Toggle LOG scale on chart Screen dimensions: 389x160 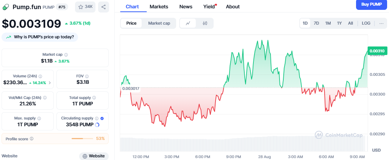[366, 24]
